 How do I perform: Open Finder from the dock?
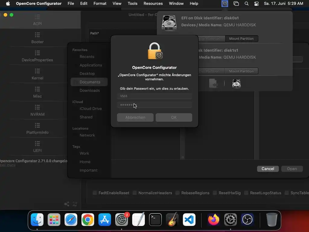37,220
